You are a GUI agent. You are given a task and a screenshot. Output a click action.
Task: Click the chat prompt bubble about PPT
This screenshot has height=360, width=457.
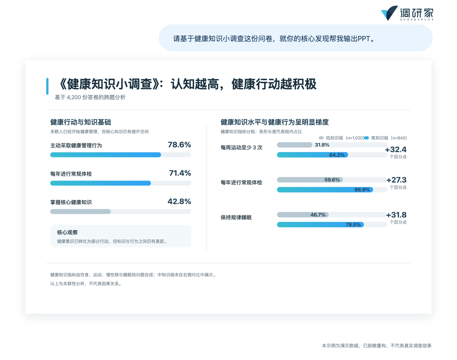295,38
